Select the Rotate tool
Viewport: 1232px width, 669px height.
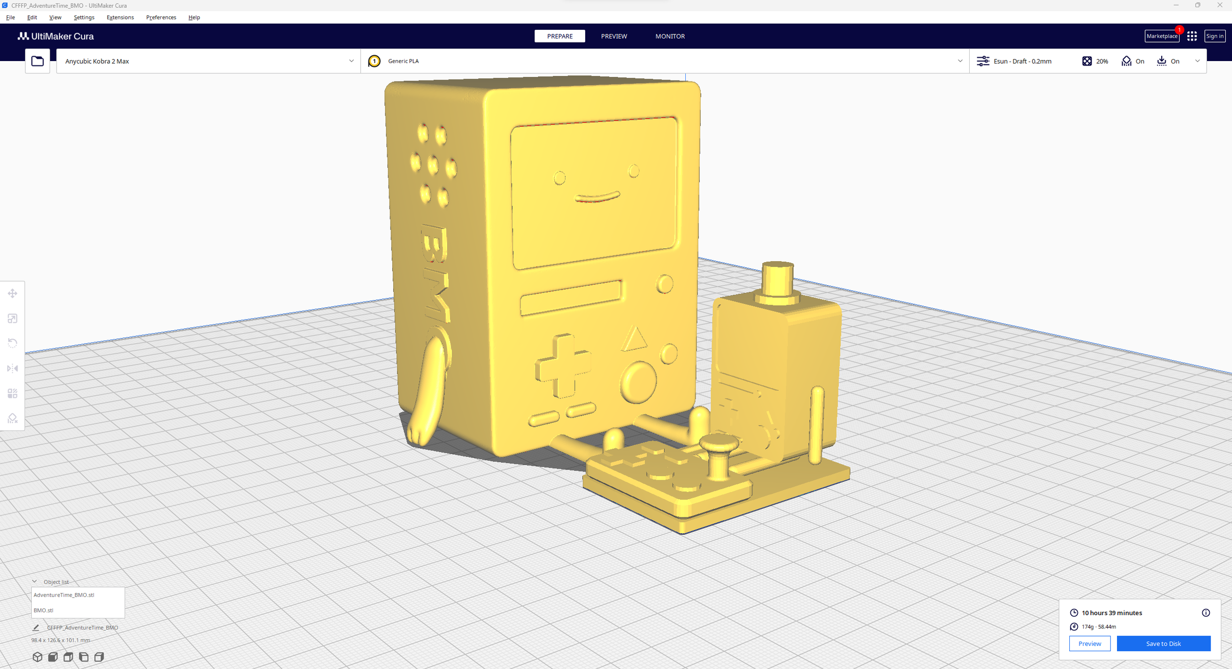(x=12, y=343)
